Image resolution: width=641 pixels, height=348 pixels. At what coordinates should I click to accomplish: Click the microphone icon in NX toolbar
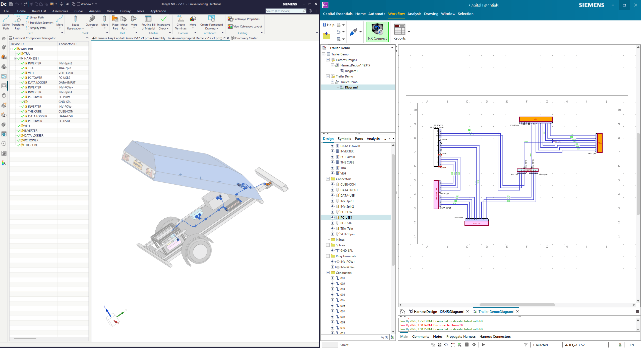(62, 4)
